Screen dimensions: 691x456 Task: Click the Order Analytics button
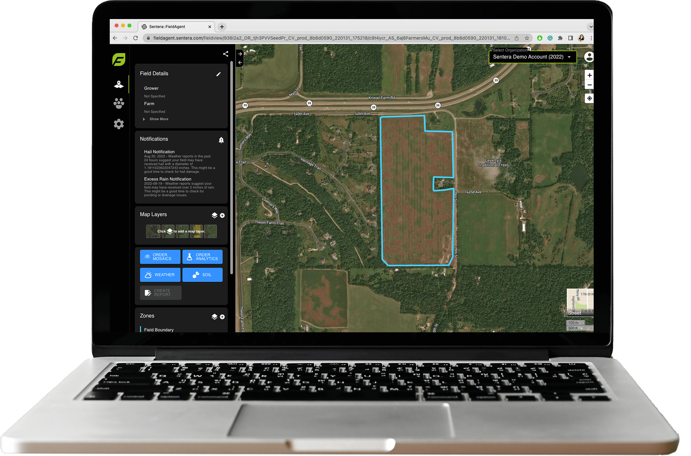tap(203, 257)
